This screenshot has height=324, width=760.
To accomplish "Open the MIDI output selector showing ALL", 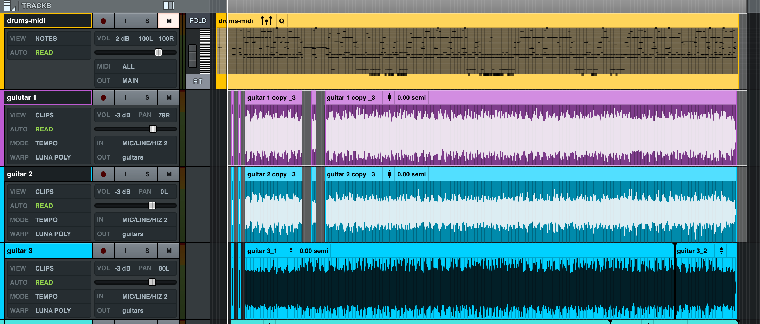I will coord(129,66).
